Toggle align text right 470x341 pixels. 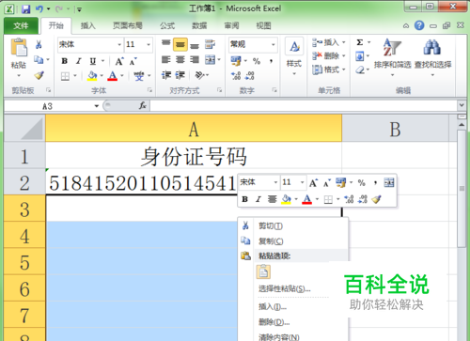click(195, 59)
